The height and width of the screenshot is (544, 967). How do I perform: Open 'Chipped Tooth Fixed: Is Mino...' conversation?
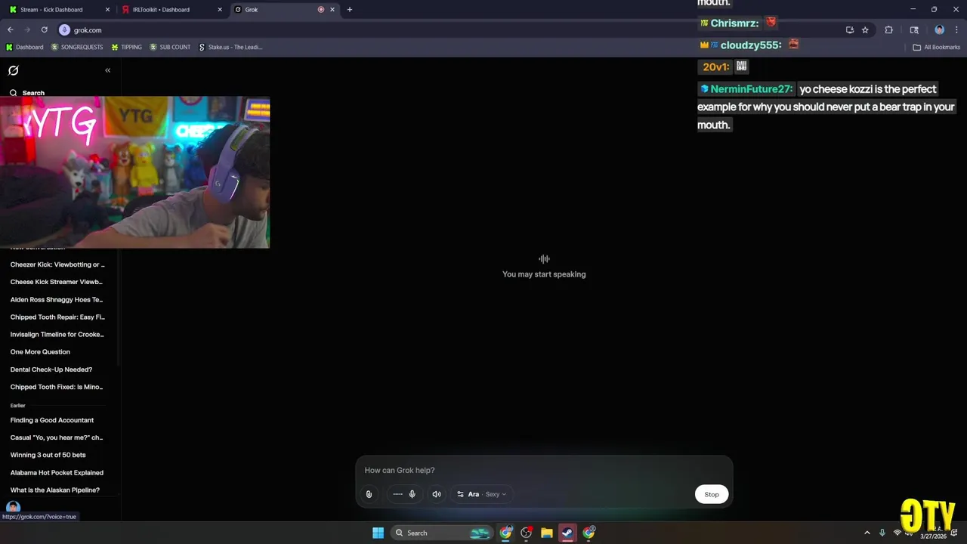point(57,387)
